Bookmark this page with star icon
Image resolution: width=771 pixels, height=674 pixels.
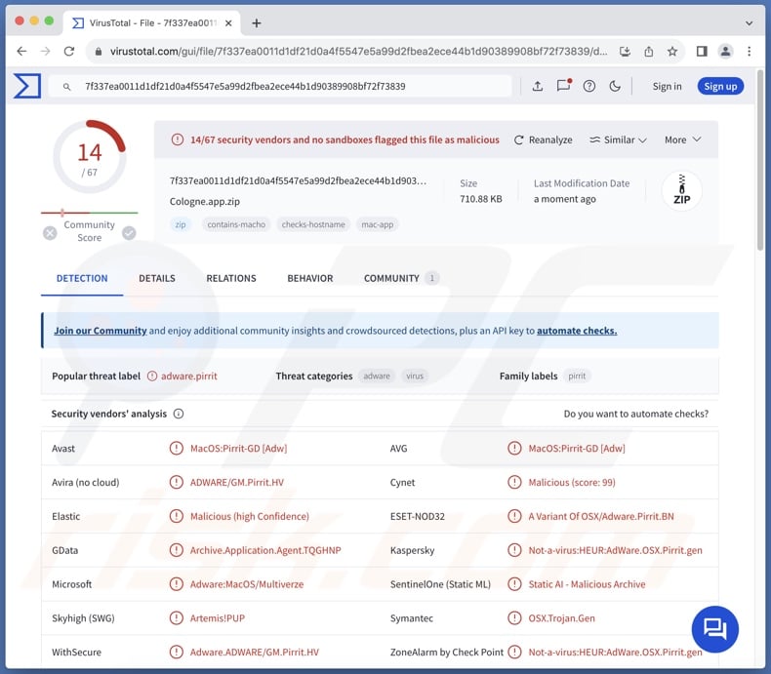click(x=672, y=51)
